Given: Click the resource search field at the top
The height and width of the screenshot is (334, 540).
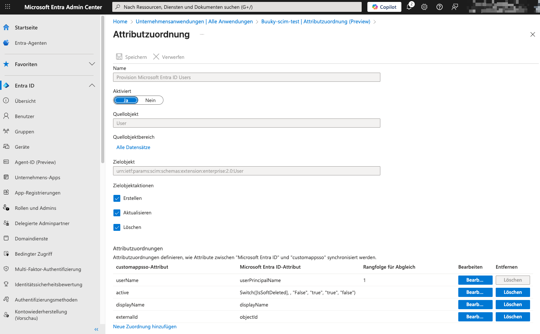Looking at the screenshot, I should tap(237, 6).
